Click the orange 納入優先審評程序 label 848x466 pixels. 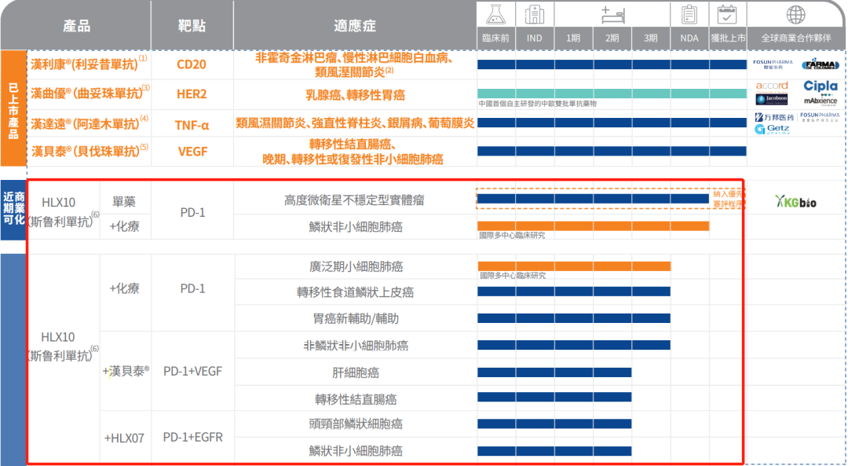pos(728,199)
